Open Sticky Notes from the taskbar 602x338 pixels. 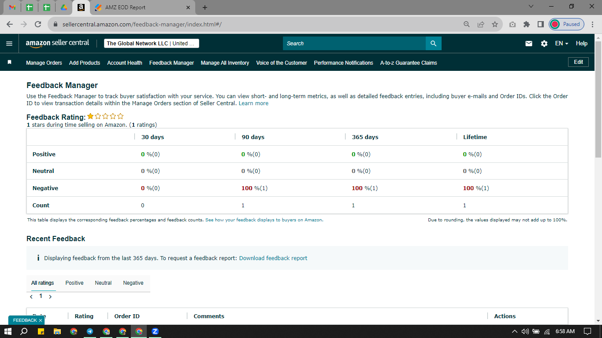coord(41,331)
